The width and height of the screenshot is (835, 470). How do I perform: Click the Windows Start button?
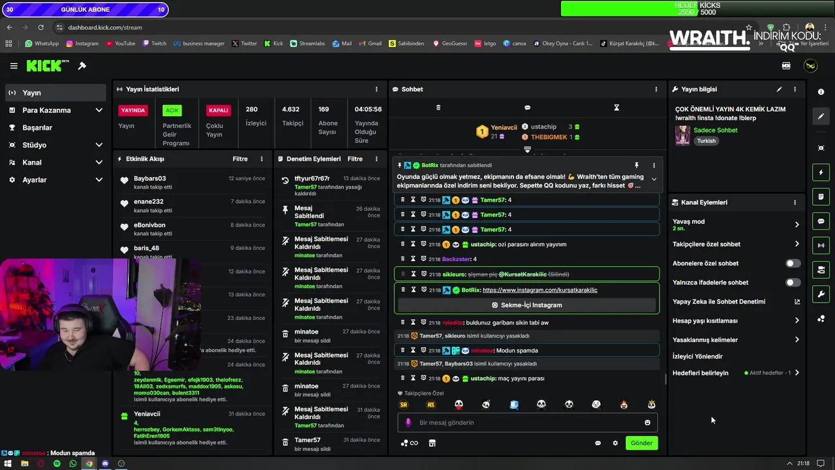pyautogui.click(x=8, y=463)
